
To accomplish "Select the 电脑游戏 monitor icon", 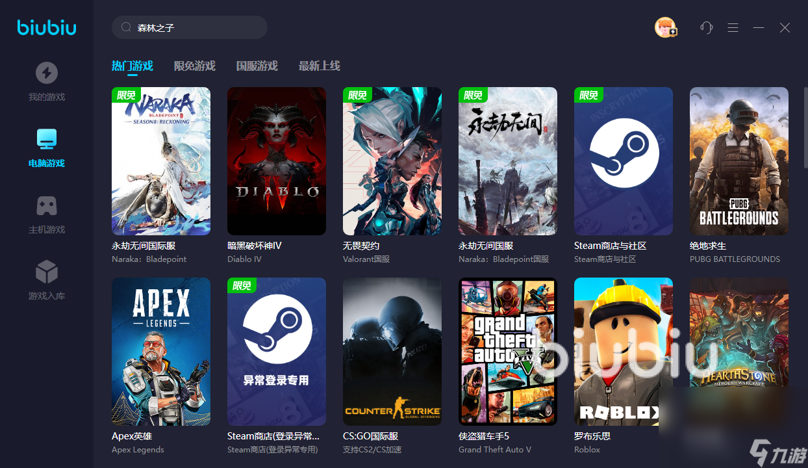I will (x=47, y=138).
